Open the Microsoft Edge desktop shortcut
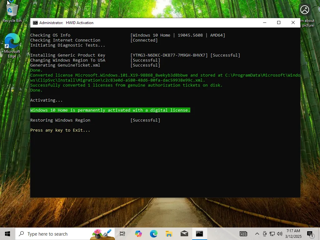 [12, 46]
